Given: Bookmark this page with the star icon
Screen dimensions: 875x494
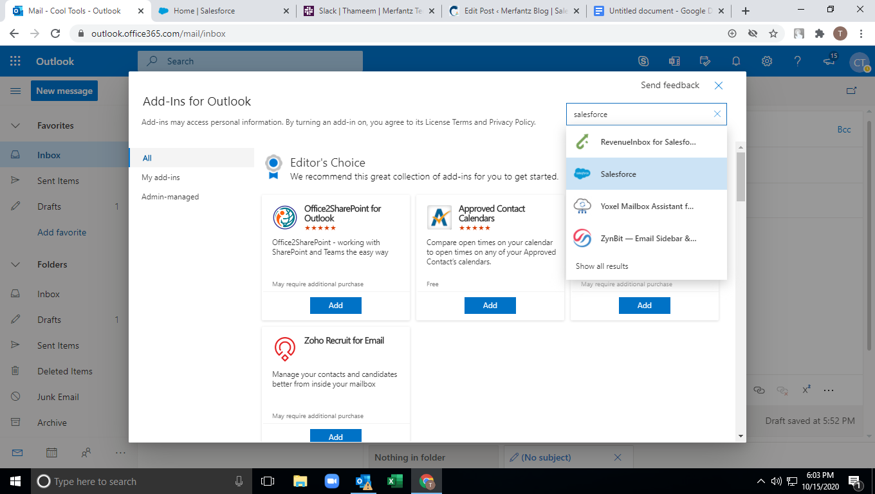Looking at the screenshot, I should [773, 33].
